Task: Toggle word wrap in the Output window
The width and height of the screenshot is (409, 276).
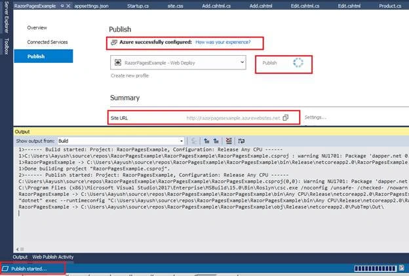Action: [241, 141]
